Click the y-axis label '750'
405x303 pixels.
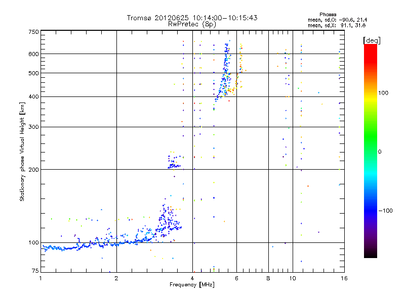(33, 32)
